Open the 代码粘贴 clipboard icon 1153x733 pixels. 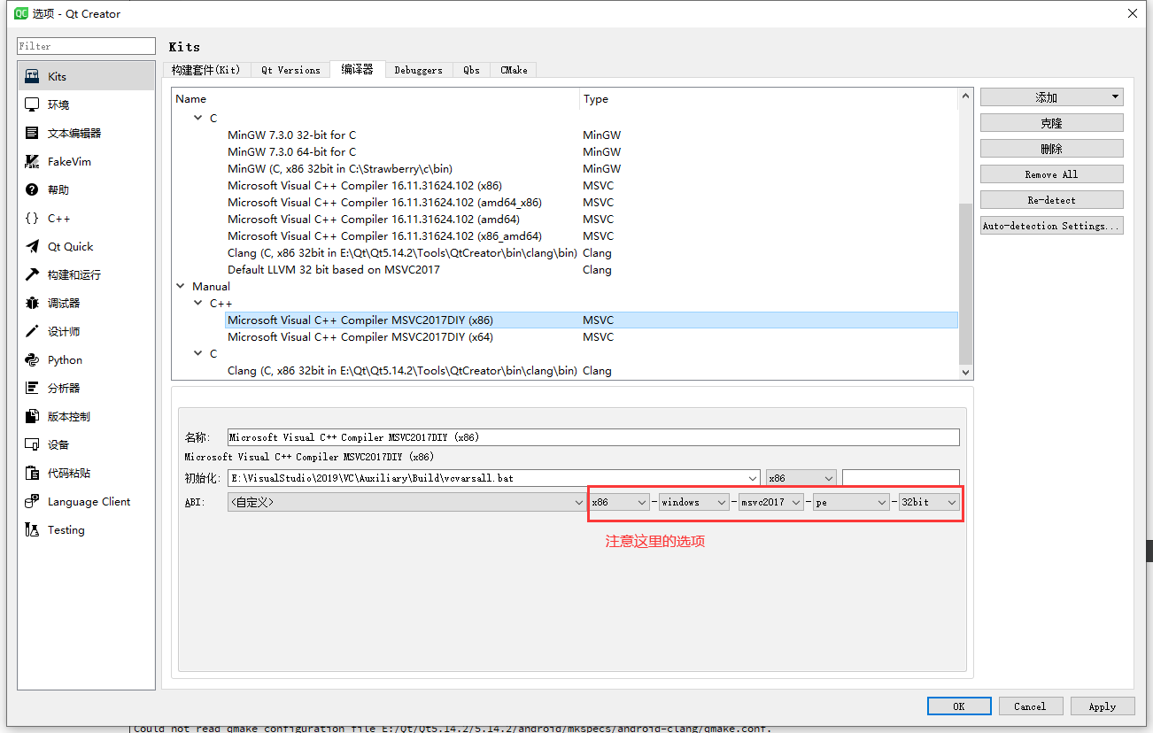click(x=32, y=473)
